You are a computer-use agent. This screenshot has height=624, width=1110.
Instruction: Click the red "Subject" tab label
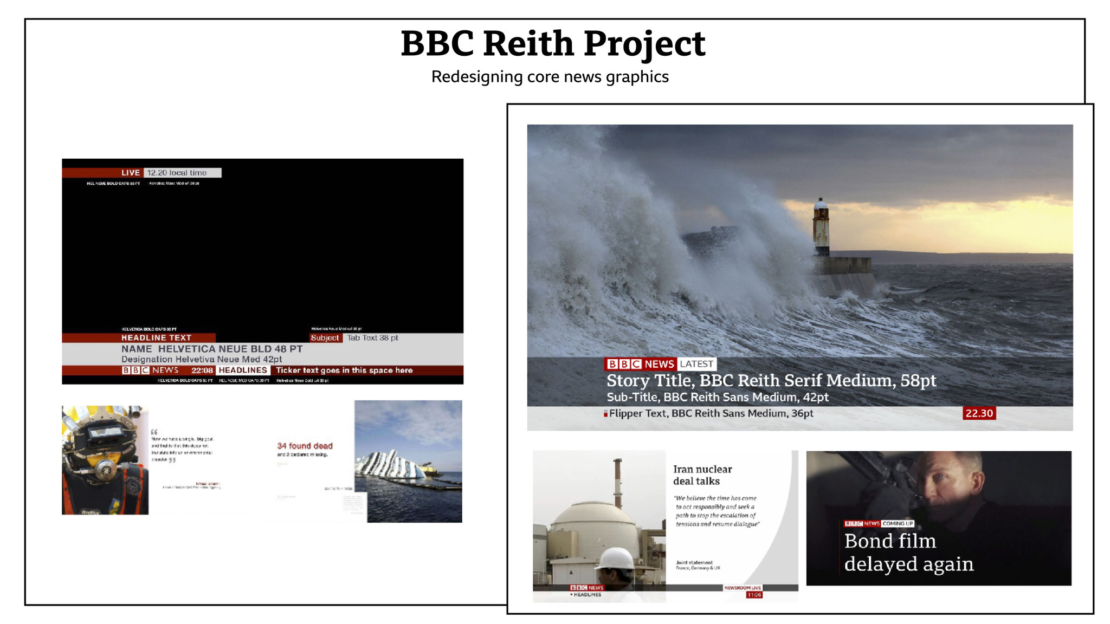325,337
